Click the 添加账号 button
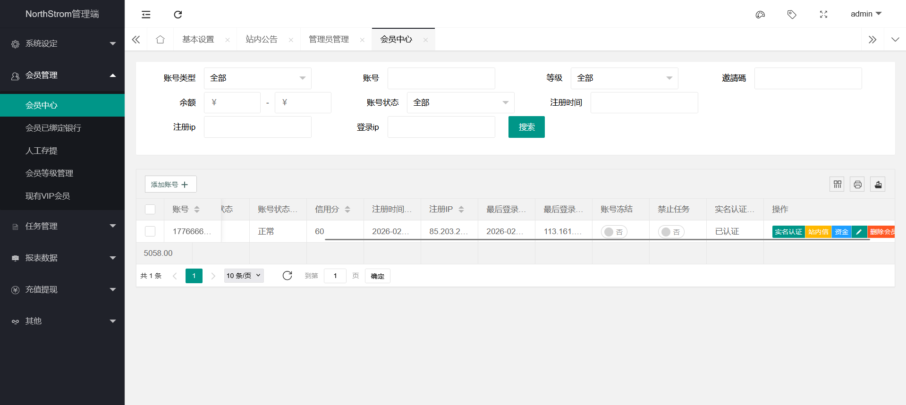The image size is (906, 405). point(170,184)
